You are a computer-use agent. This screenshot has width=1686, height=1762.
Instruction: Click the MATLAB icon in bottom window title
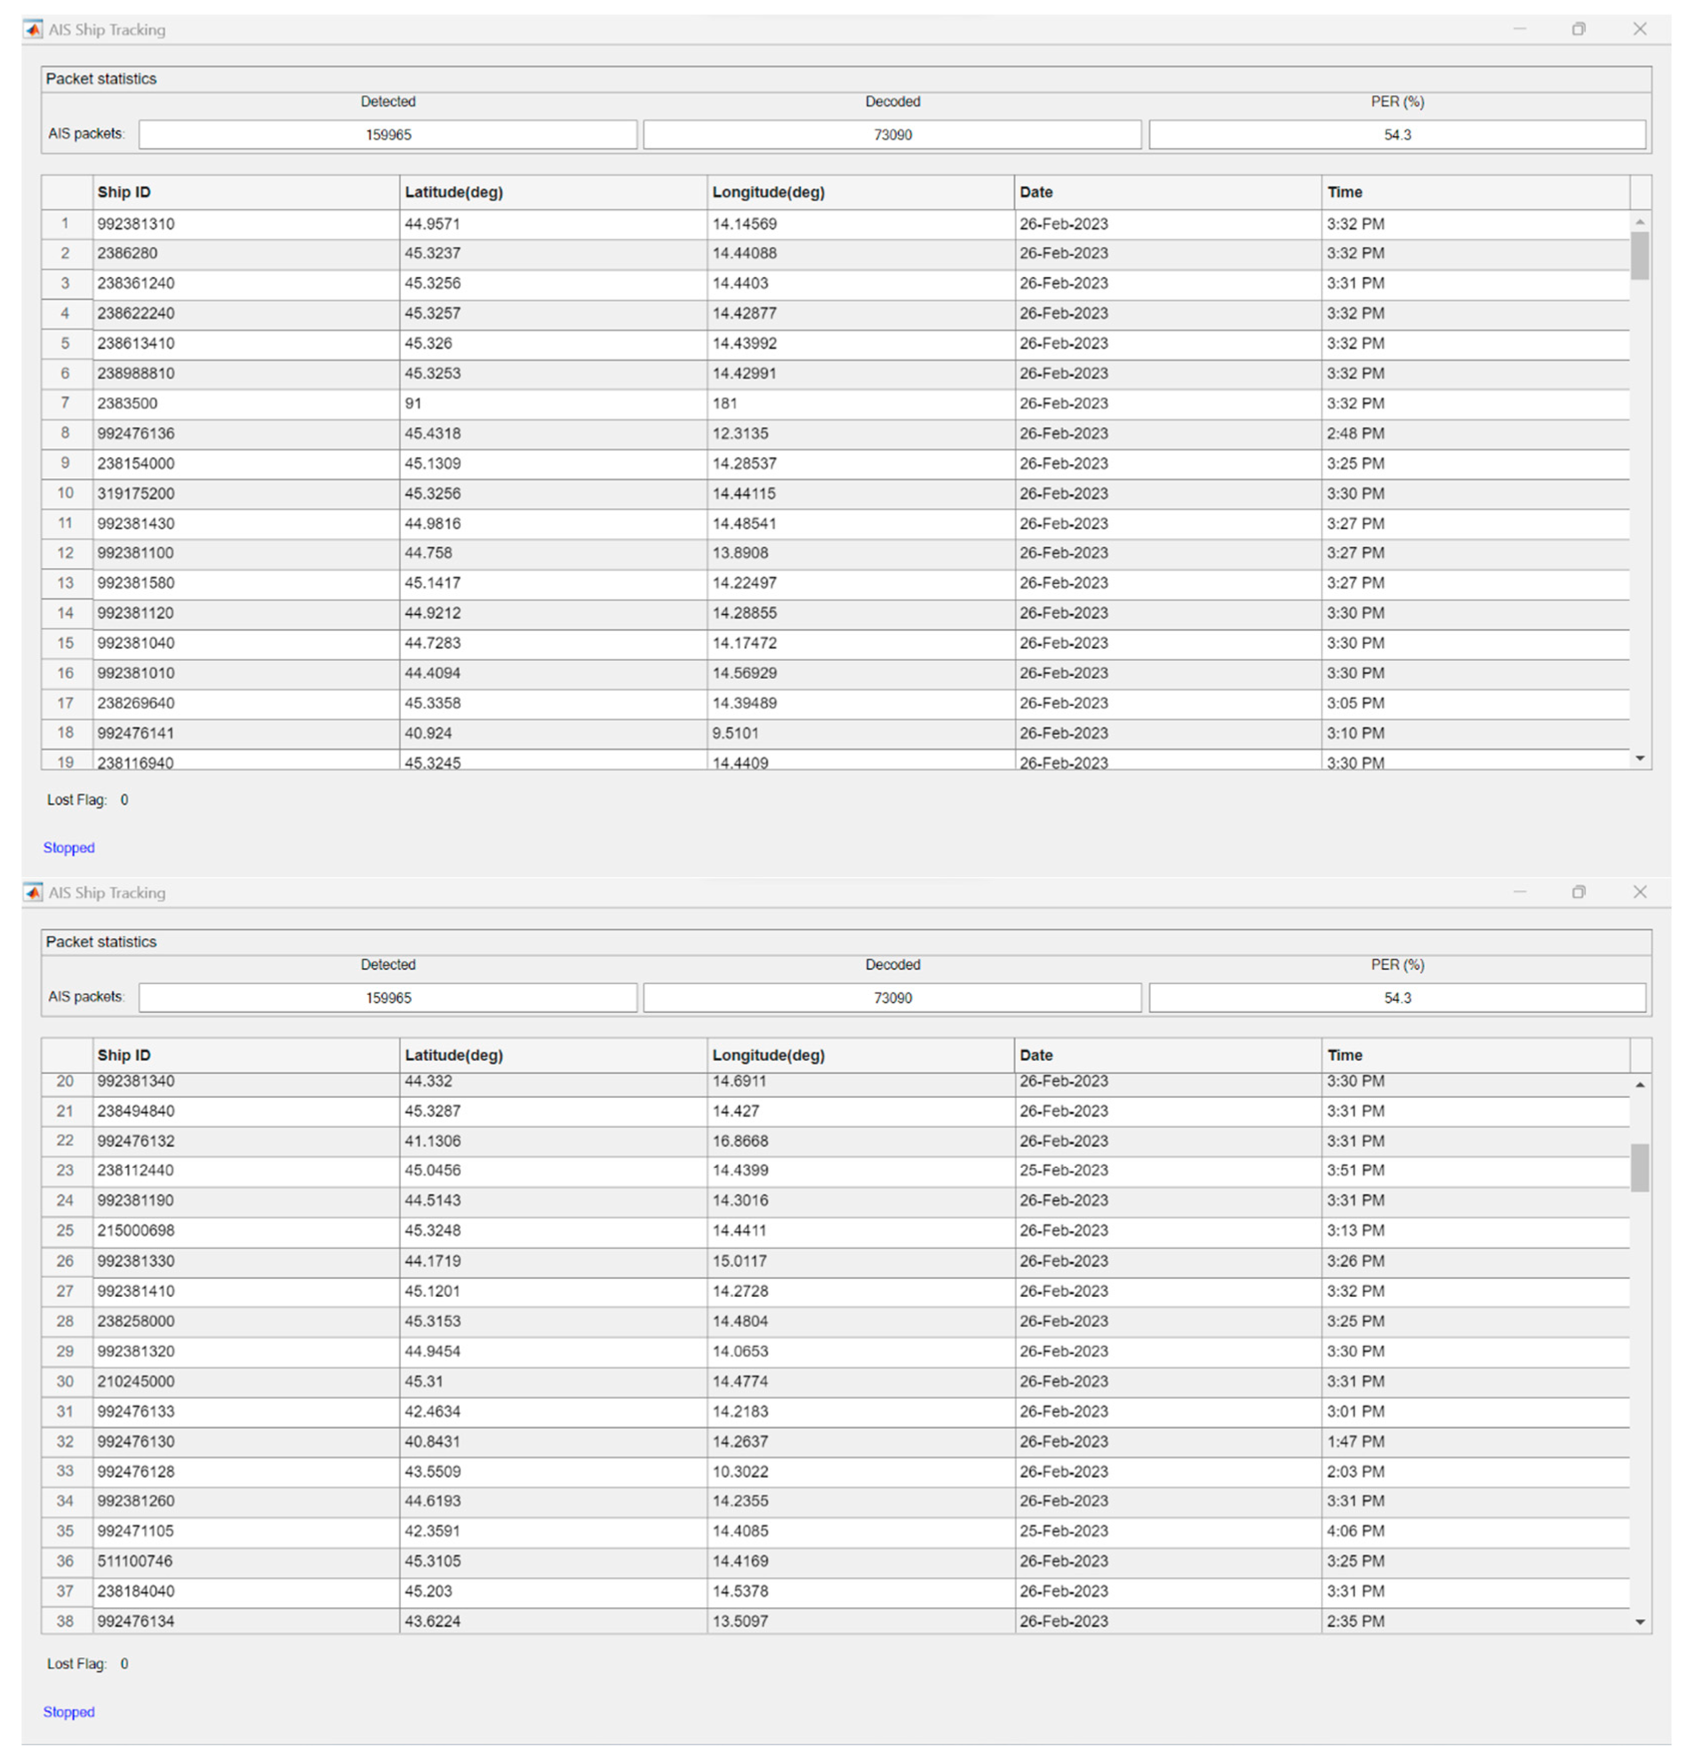pyautogui.click(x=33, y=892)
